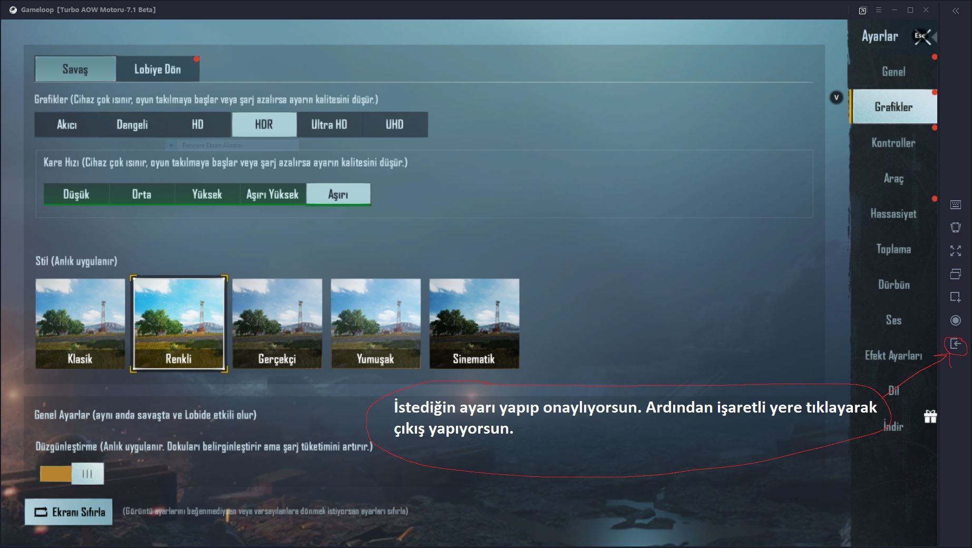Minimize the Gameloop window
The height and width of the screenshot is (548, 972).
894,10
